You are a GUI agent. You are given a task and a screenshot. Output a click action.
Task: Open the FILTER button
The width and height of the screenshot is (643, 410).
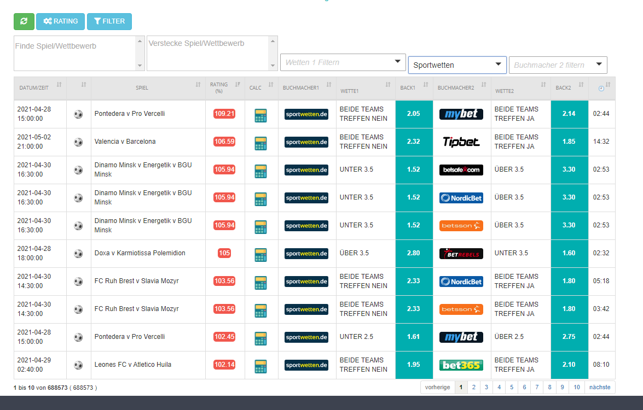(x=109, y=21)
